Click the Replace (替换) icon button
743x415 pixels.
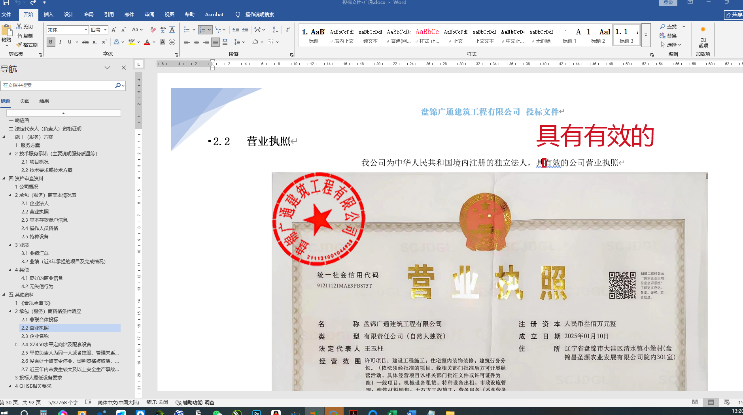(x=669, y=36)
